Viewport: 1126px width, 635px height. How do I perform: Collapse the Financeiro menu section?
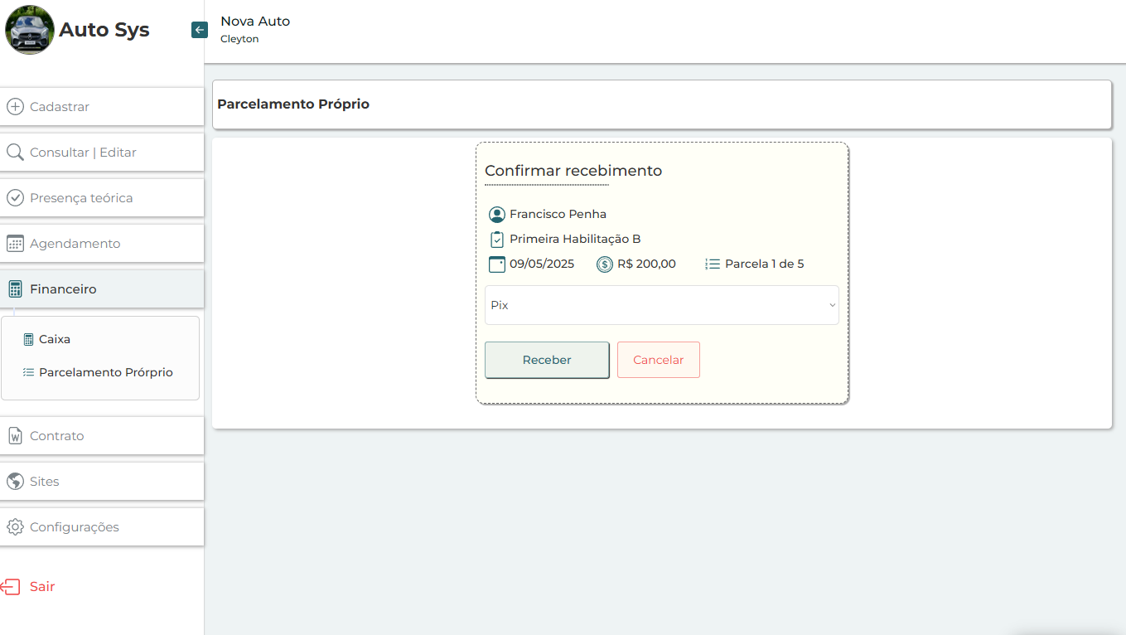pyautogui.click(x=102, y=289)
